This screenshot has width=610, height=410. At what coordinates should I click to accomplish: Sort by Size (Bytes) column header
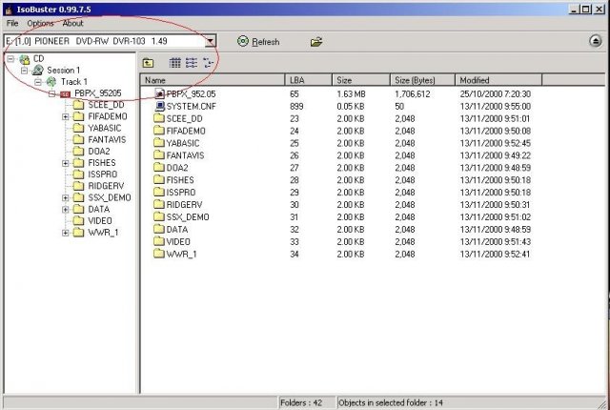(422, 80)
